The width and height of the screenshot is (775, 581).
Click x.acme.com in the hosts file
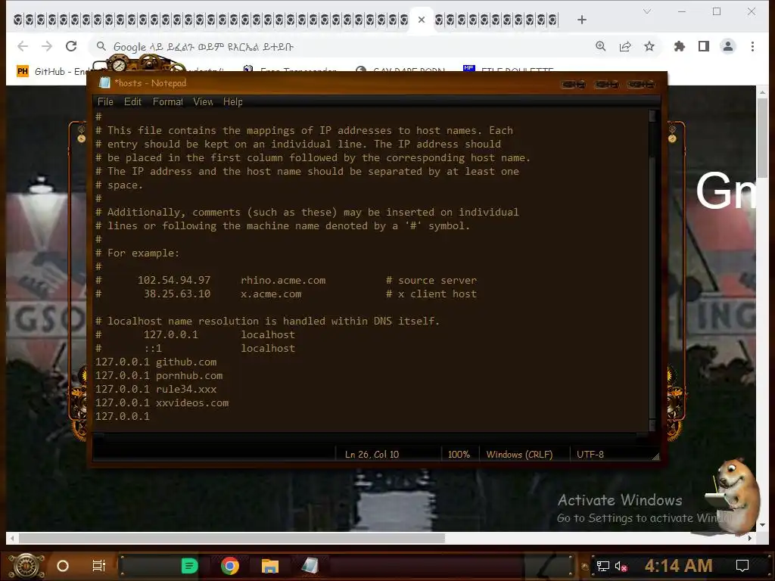click(x=271, y=294)
